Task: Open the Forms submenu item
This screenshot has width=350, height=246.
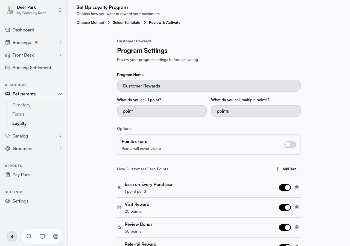Action: pyautogui.click(x=18, y=114)
